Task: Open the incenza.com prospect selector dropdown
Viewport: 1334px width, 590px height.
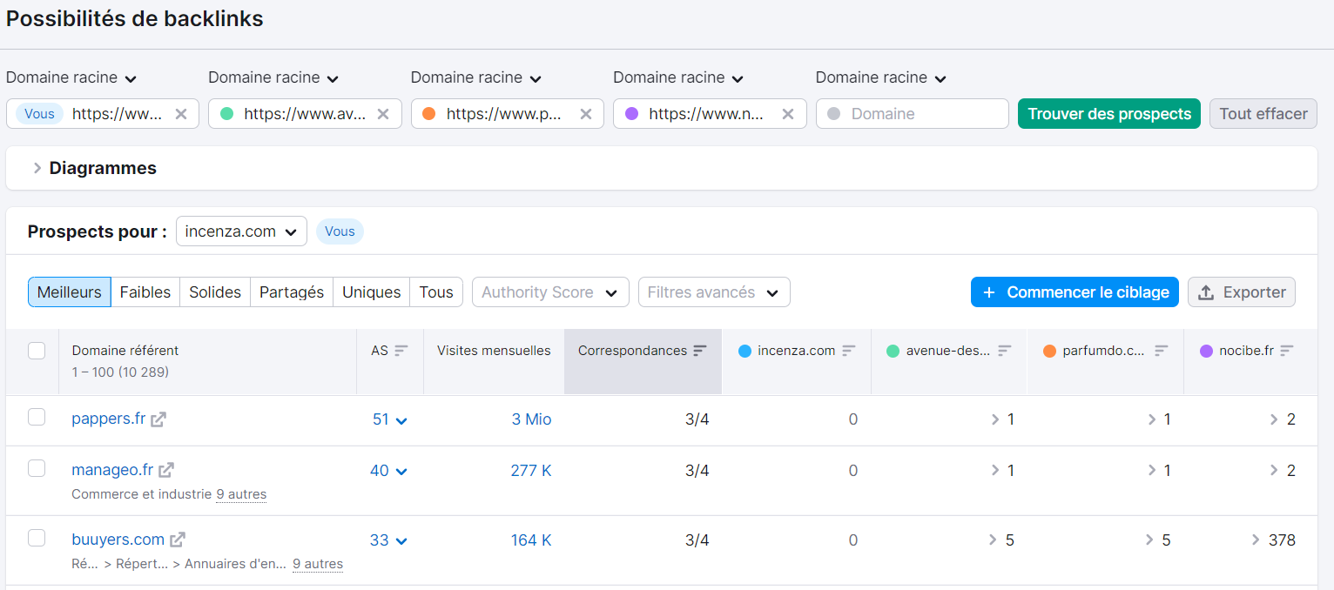Action: (x=241, y=231)
